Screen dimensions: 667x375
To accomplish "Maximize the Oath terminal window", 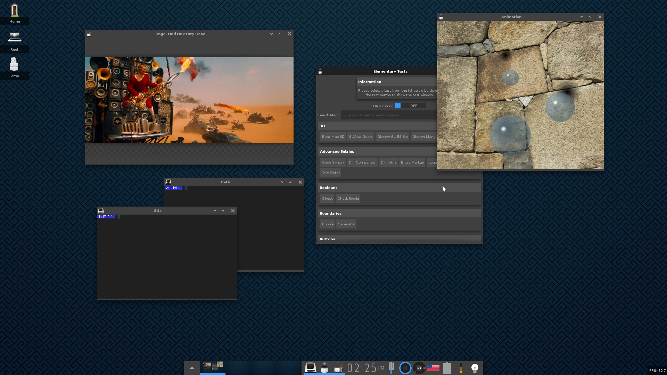I will (x=290, y=182).
